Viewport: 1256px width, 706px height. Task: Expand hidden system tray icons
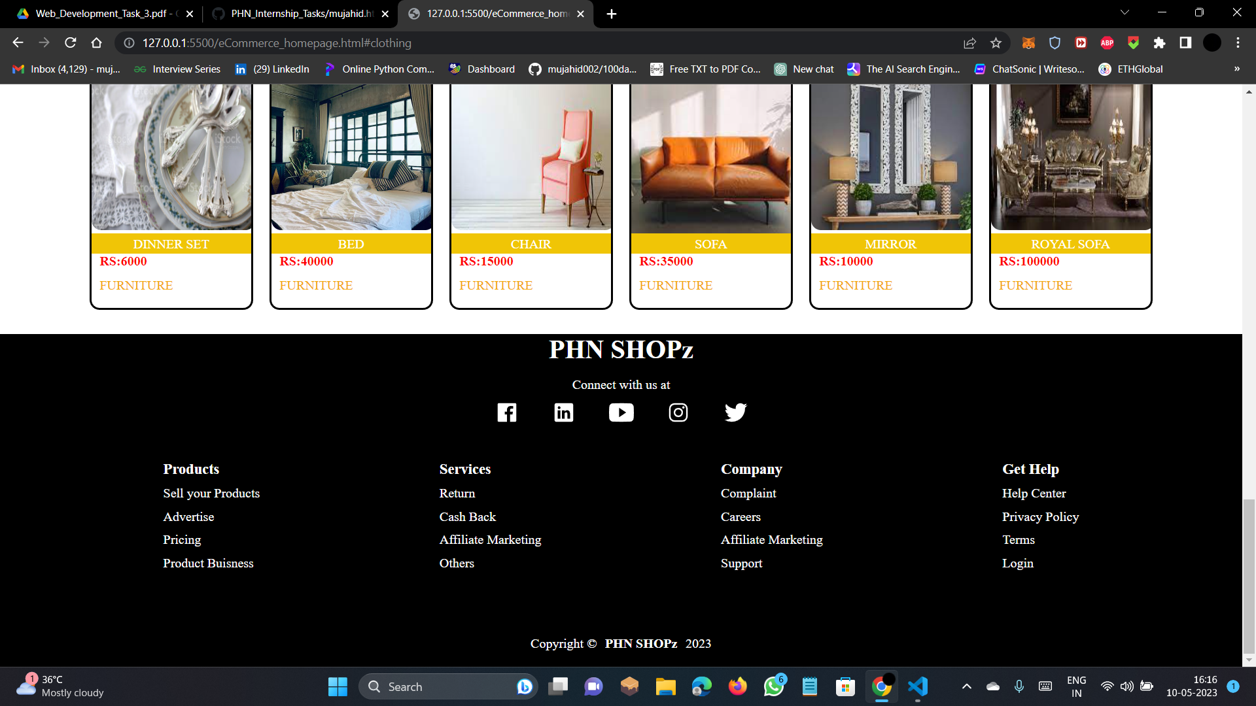click(x=966, y=687)
